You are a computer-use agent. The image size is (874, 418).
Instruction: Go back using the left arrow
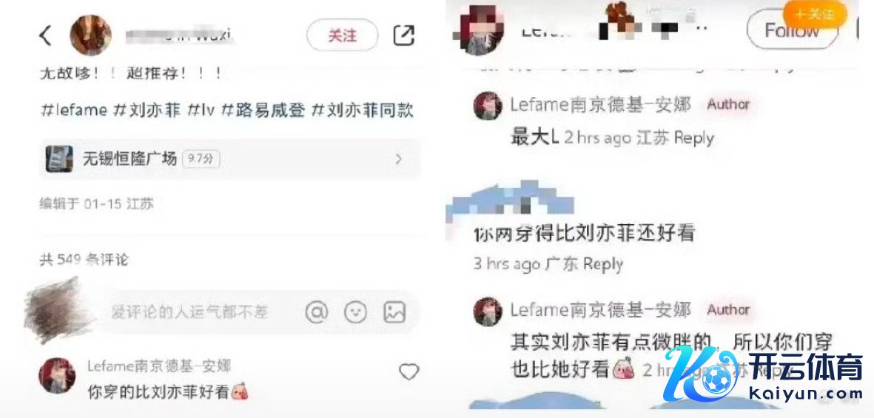pyautogui.click(x=46, y=36)
